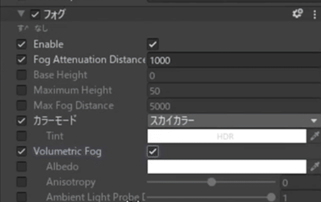The image size is (321, 202).
Task: Open the Albedo white color swatch
Action: click(227, 166)
